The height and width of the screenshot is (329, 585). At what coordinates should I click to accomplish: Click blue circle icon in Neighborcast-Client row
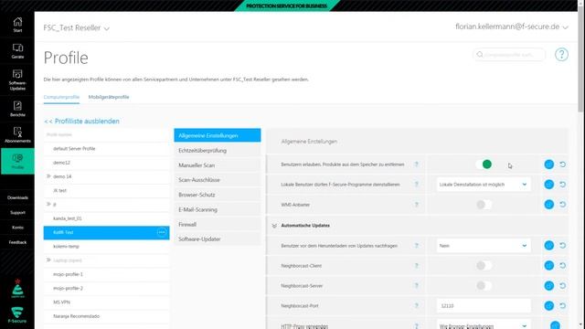coord(548,266)
